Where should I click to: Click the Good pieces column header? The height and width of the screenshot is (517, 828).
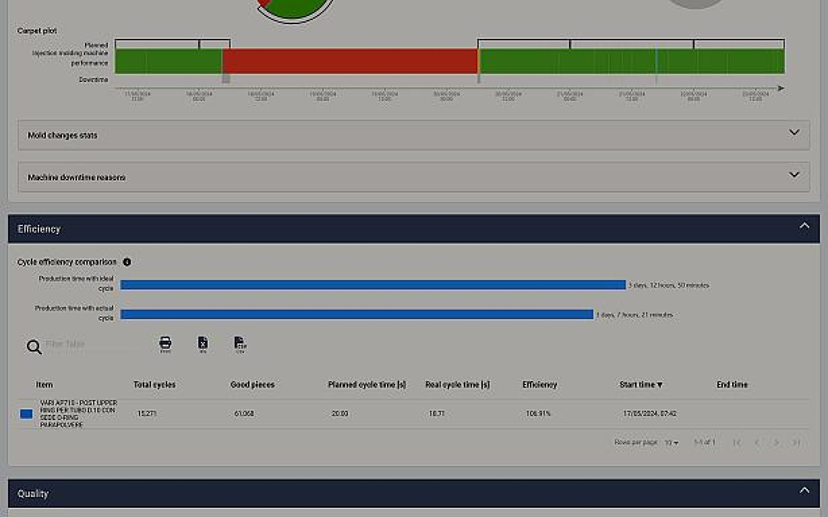(252, 385)
